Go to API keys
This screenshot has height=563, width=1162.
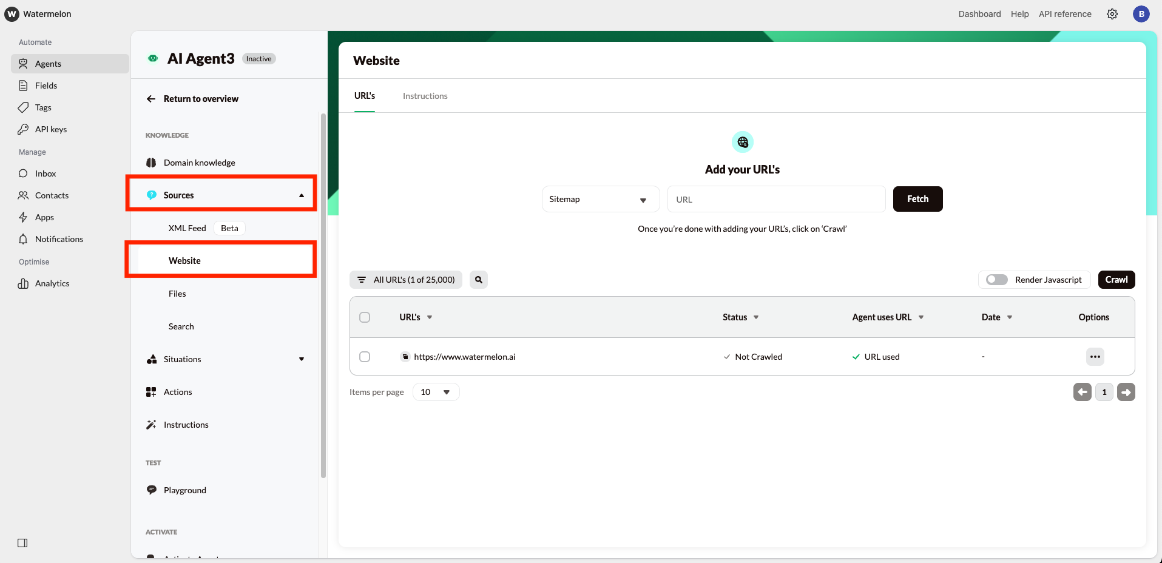coord(50,129)
